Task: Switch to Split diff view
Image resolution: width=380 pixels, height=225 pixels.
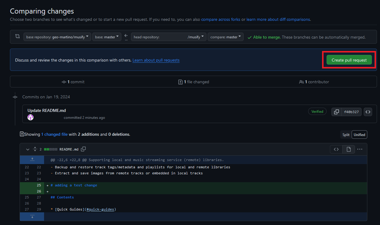Action: [346, 135]
